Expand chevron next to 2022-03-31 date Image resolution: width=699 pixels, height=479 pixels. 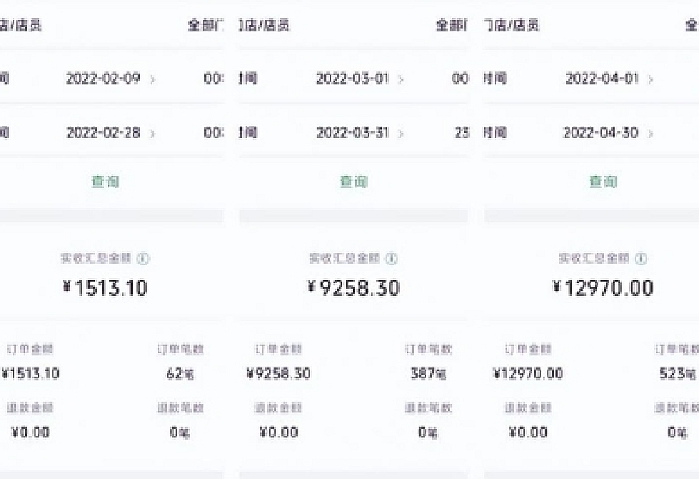(401, 133)
